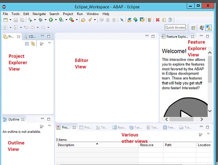Open the Debug dropdown arrow
Image resolution: width=218 pixels, height=165 pixels.
pos(45,20)
